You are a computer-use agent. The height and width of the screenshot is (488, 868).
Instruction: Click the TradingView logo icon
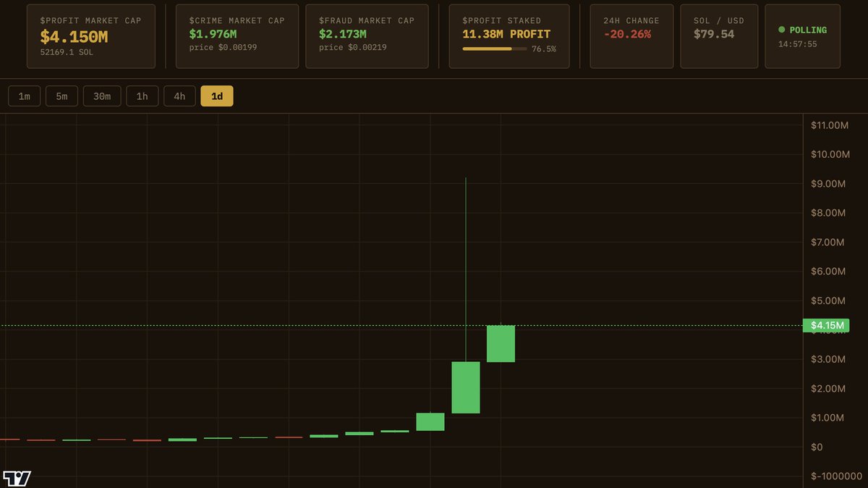[x=17, y=479]
